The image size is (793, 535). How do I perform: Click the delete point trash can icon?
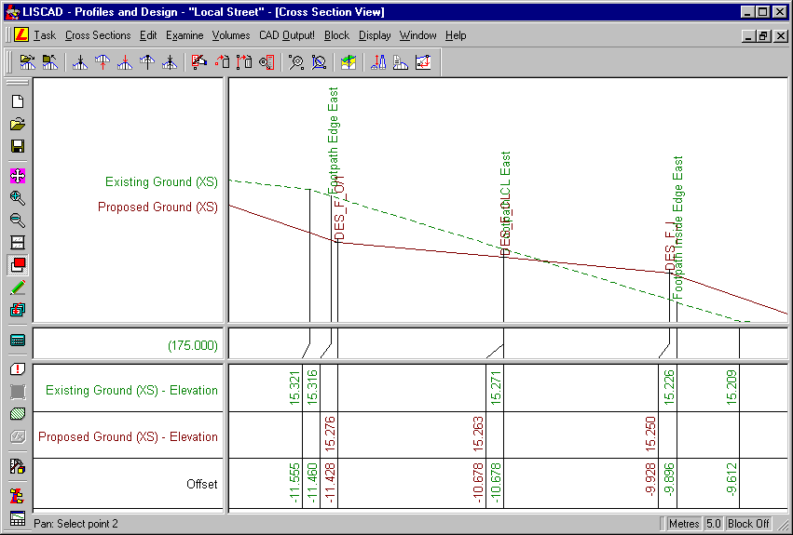[222, 62]
